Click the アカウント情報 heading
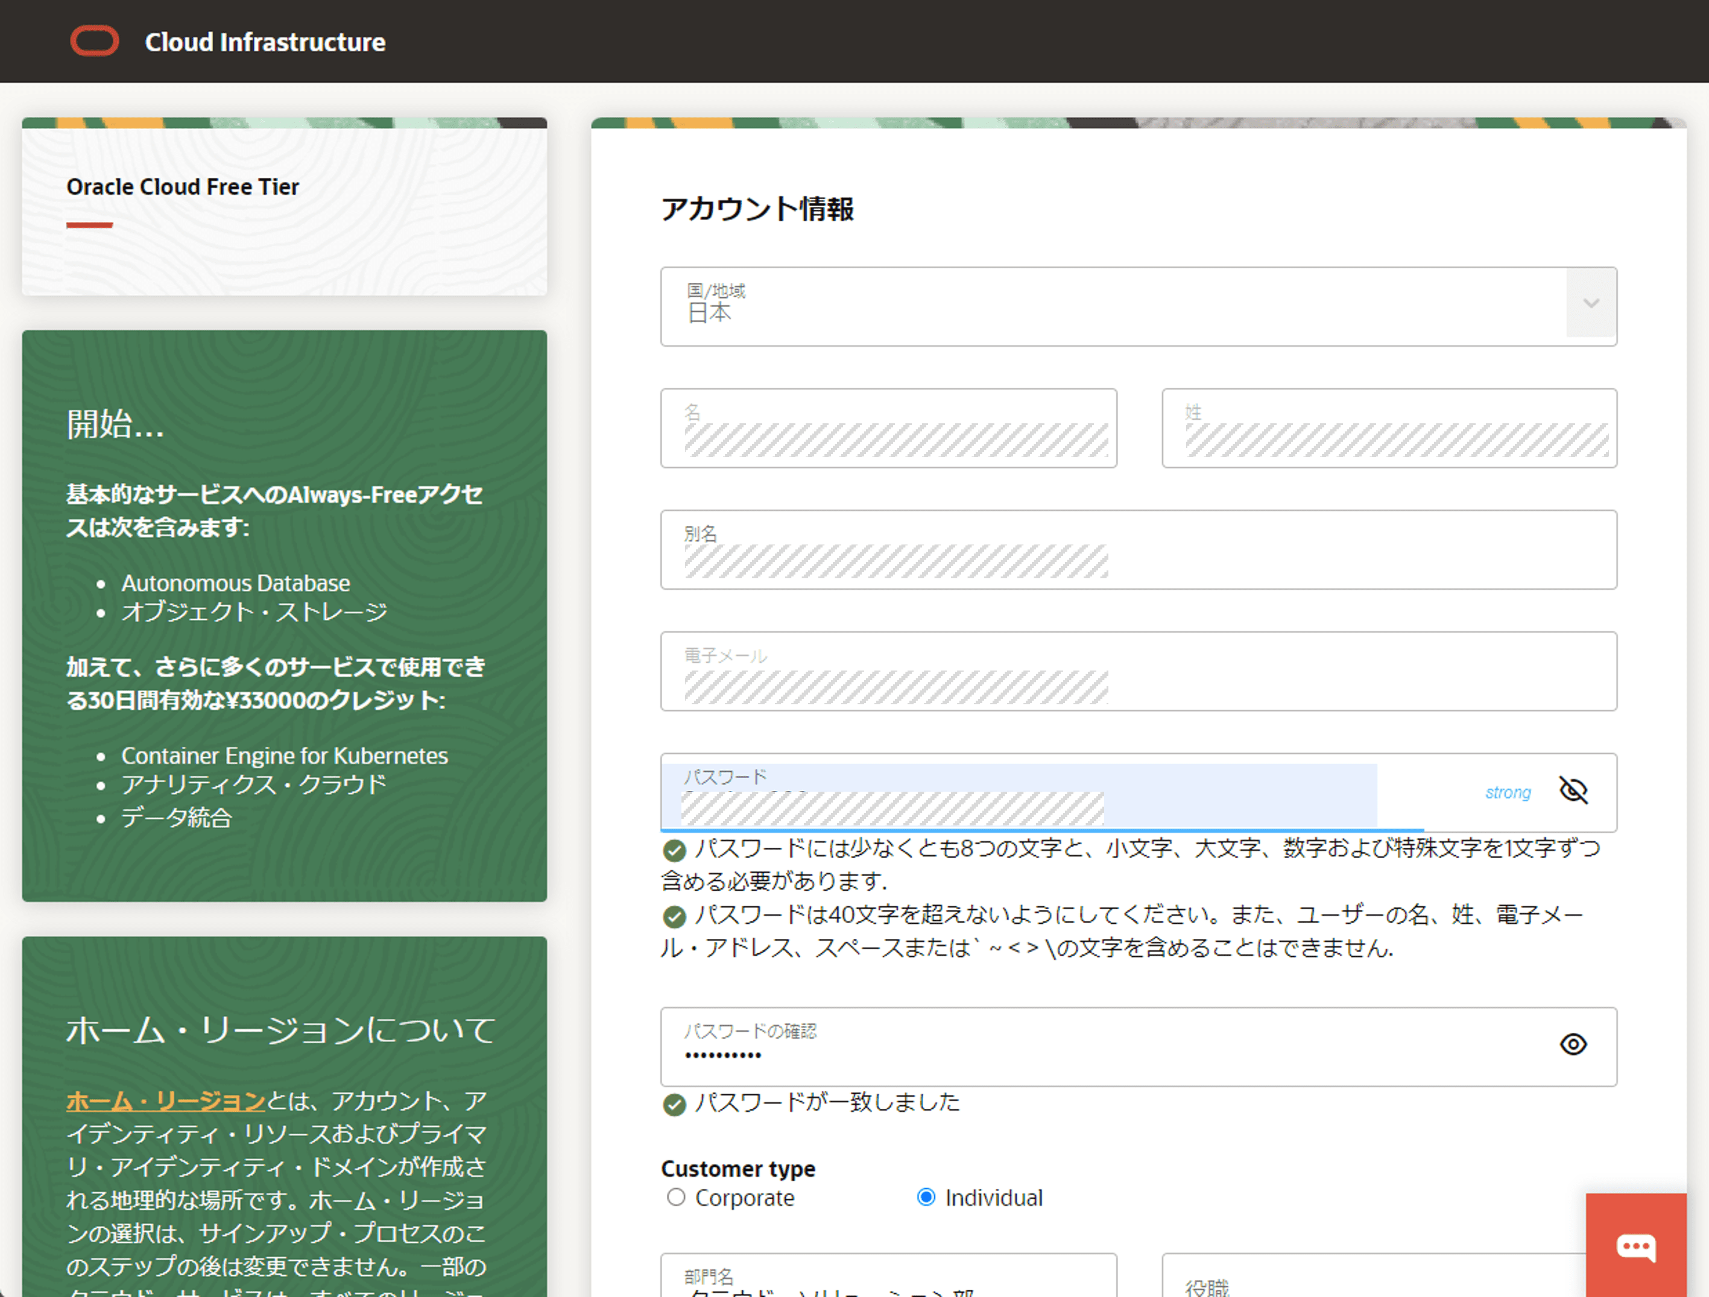This screenshot has width=1709, height=1297. pyautogui.click(x=757, y=209)
